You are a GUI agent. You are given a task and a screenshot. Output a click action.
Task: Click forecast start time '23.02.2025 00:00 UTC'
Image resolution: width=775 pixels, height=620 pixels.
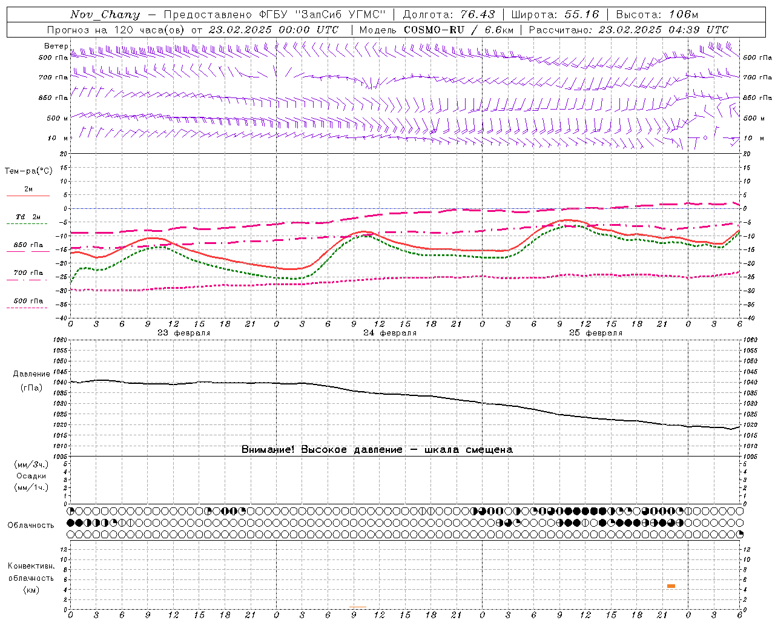click(x=274, y=30)
